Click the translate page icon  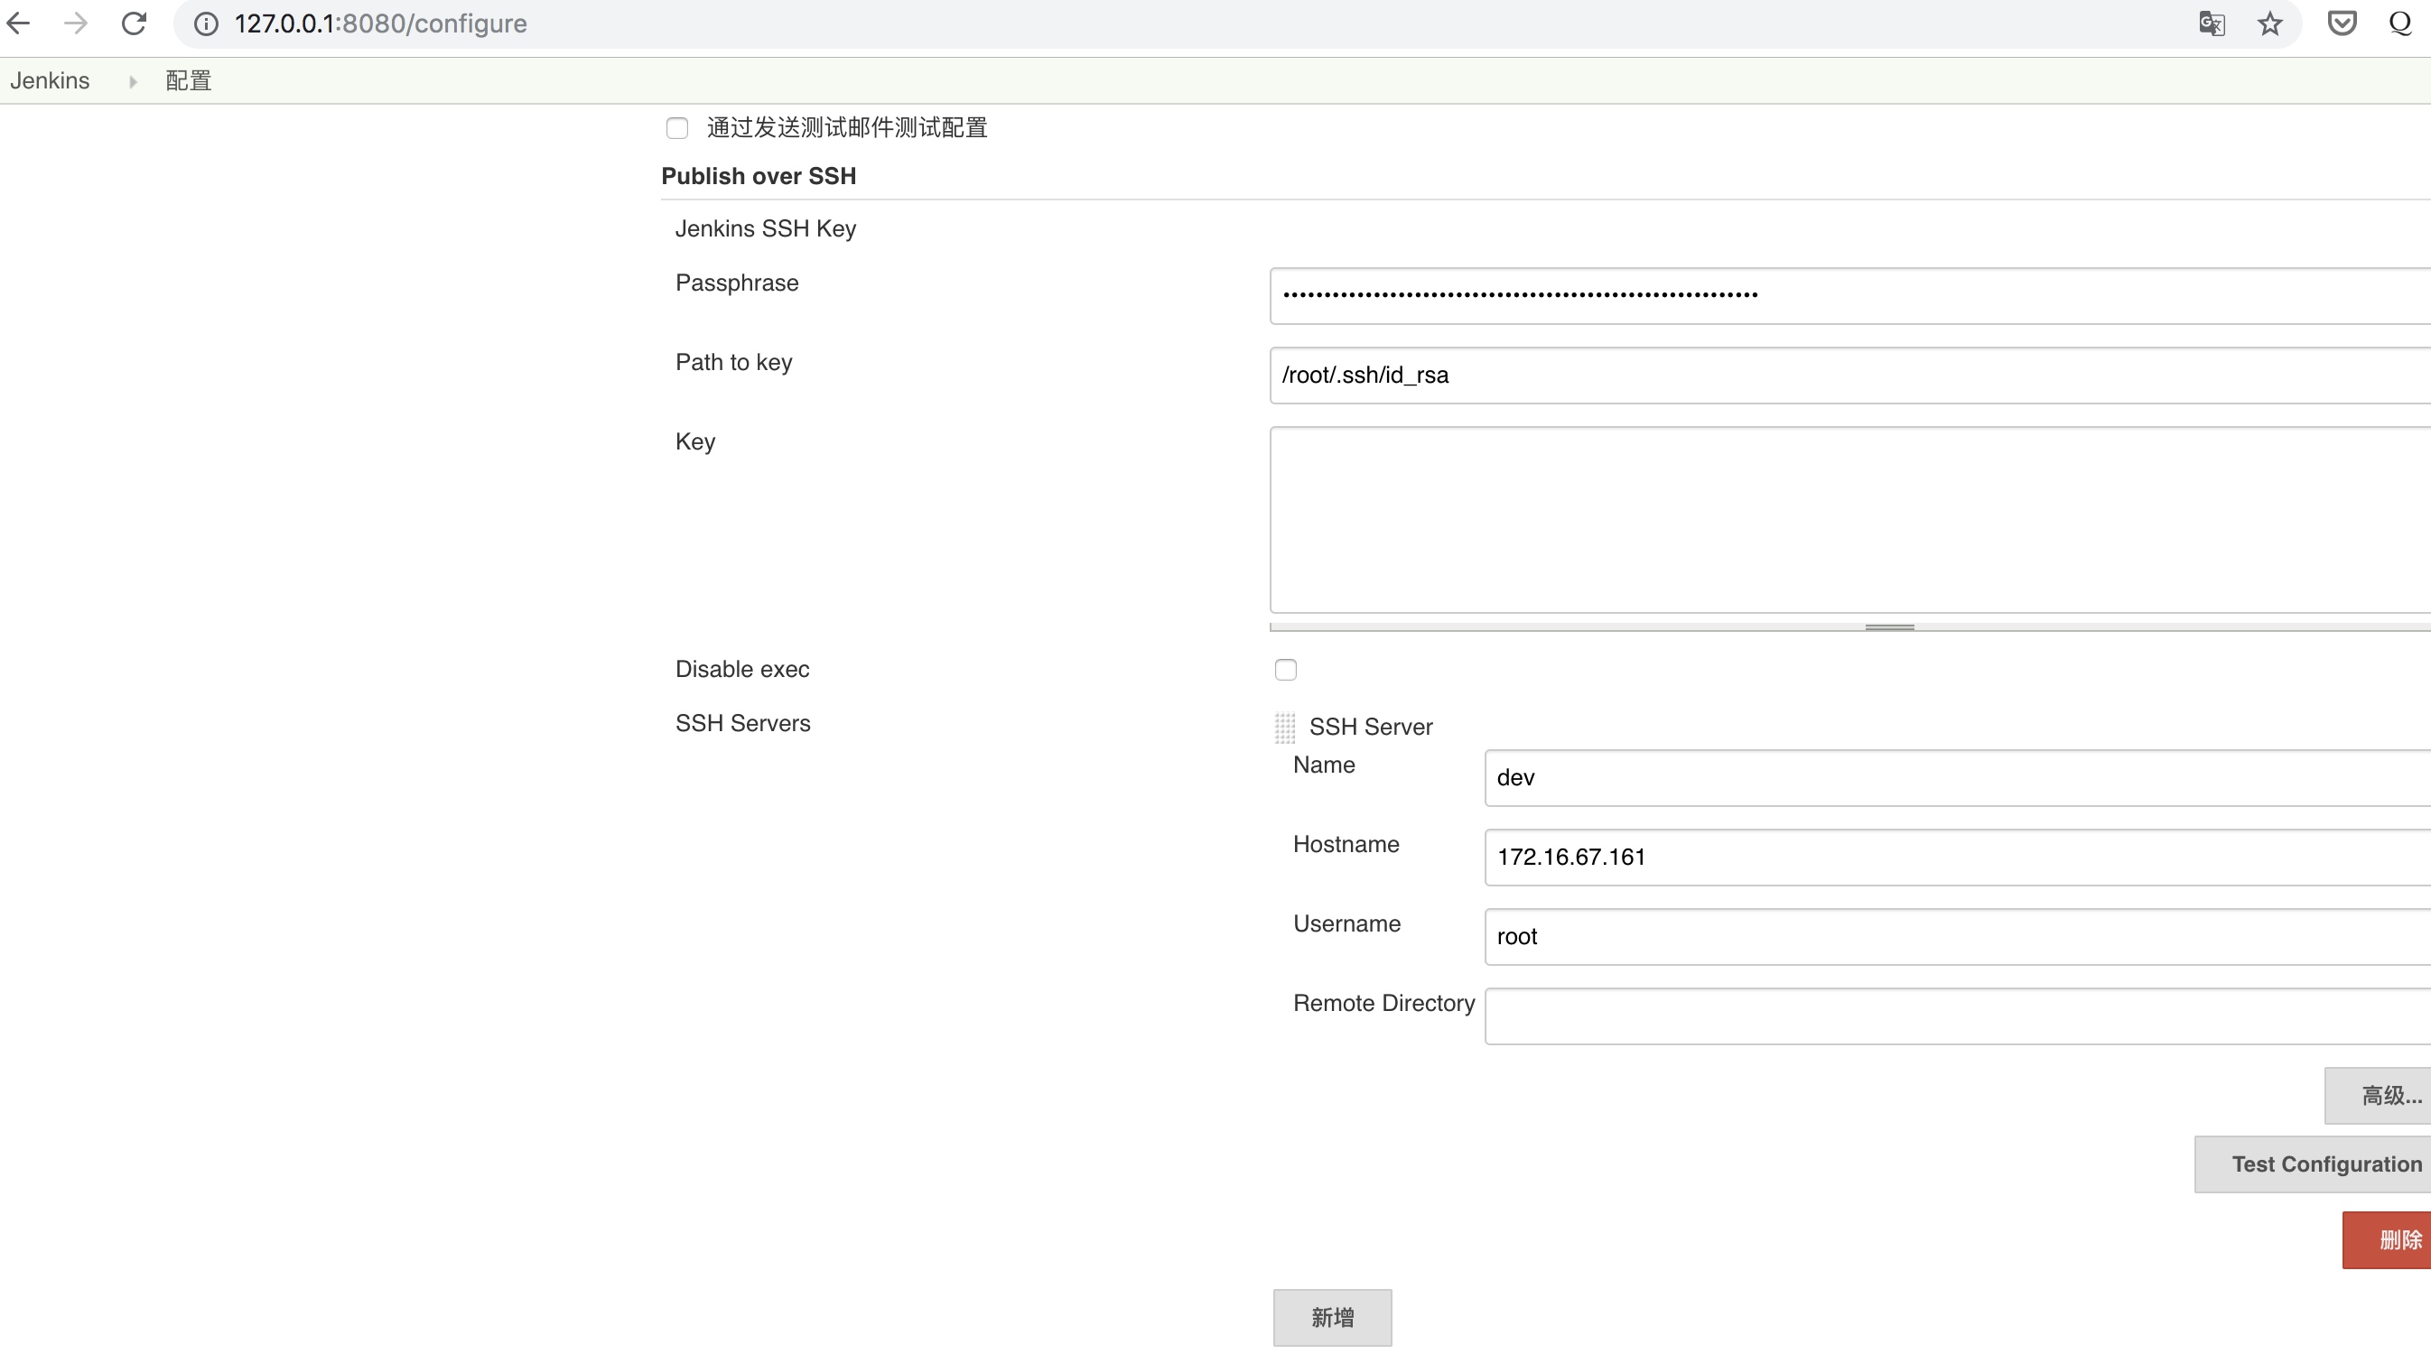coord(2212,23)
